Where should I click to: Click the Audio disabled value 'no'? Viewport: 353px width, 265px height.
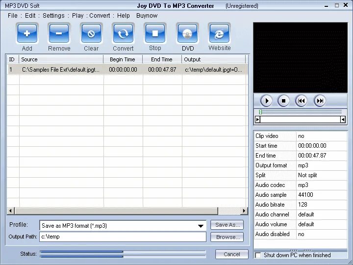[x=322, y=234]
